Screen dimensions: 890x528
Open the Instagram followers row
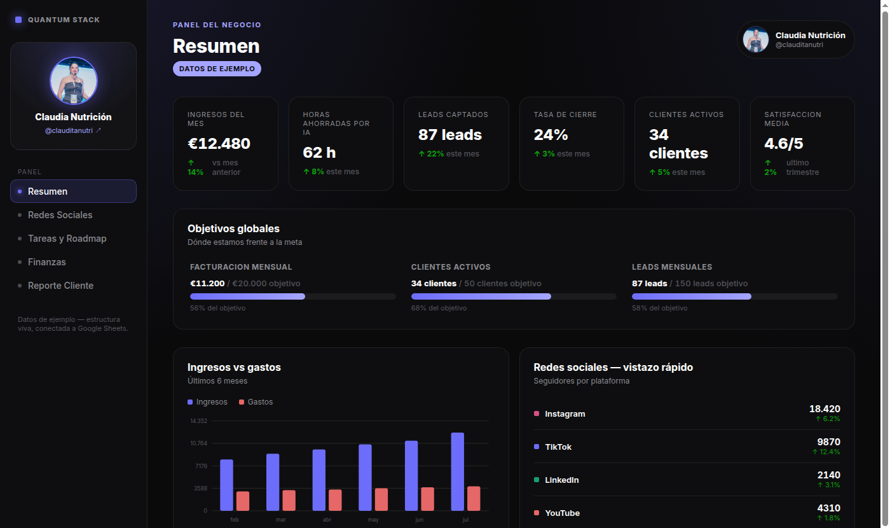(687, 414)
